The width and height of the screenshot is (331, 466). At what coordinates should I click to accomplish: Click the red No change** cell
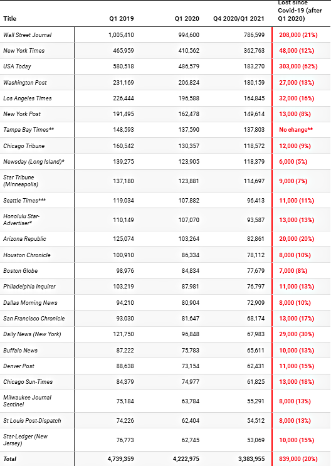pos(296,130)
